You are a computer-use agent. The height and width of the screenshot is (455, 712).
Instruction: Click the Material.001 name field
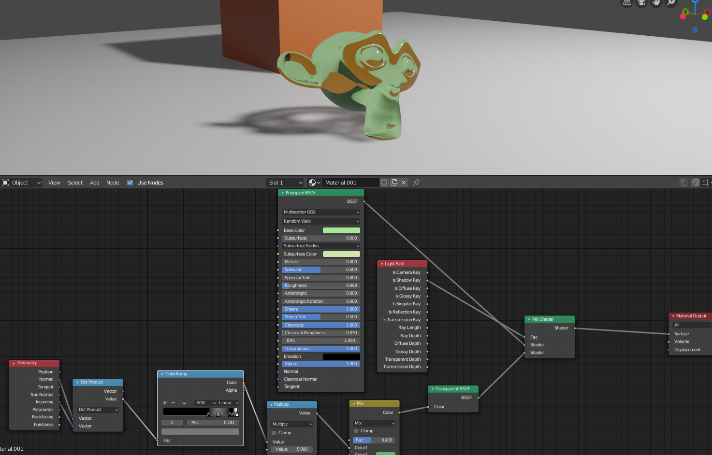point(350,183)
